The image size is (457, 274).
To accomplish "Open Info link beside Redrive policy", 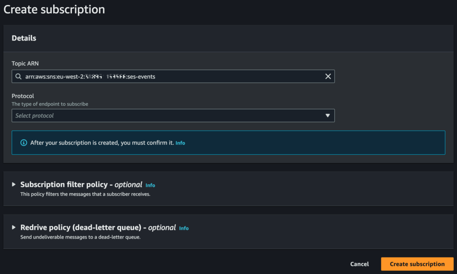I will pos(184,228).
